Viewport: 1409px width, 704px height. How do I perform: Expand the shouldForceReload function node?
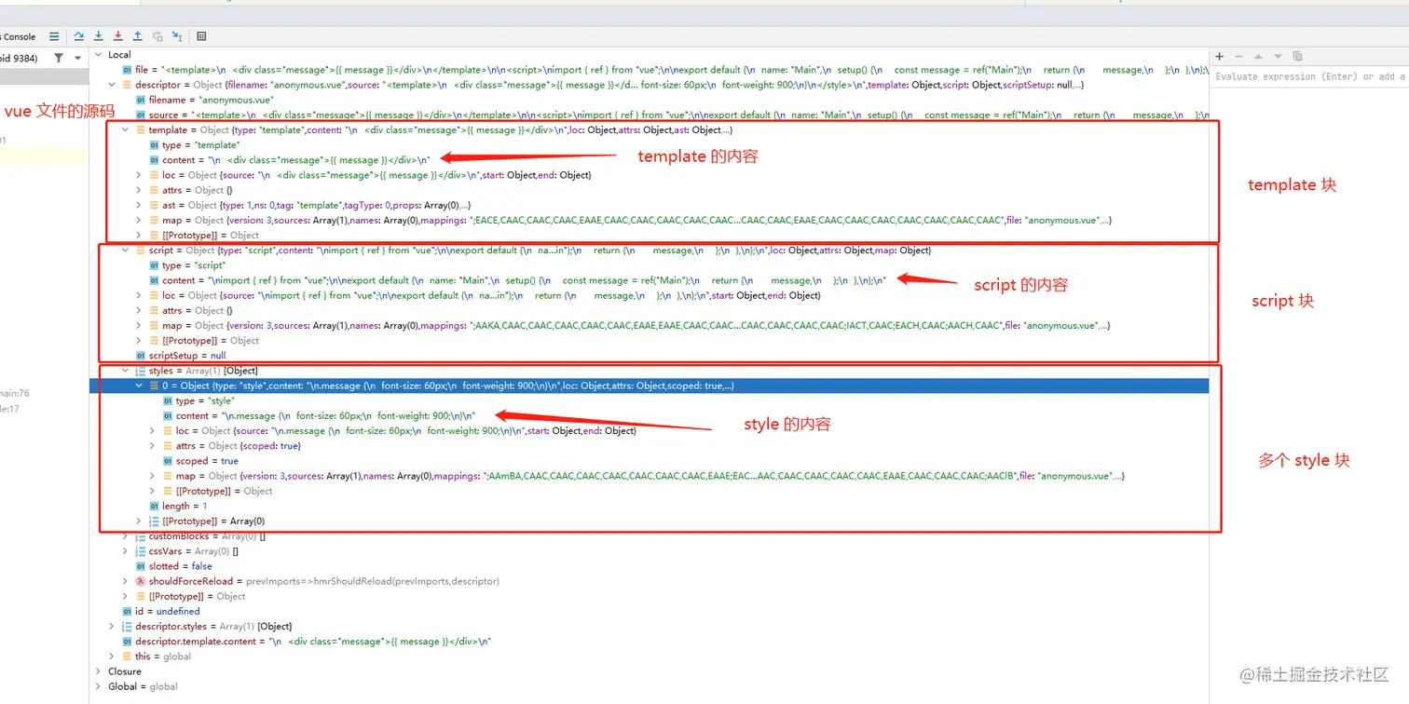[x=126, y=581]
